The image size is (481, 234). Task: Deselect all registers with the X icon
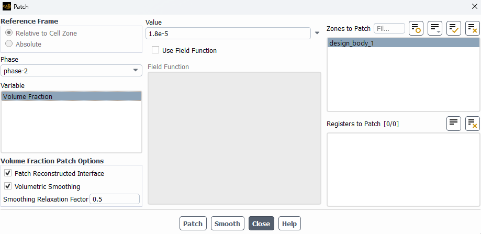(x=473, y=124)
